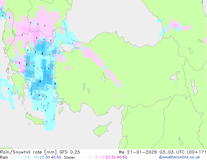Pick the Snow legend value 30
Image resolution: width=207 pixels, height=160 pixels.
tap(114, 157)
